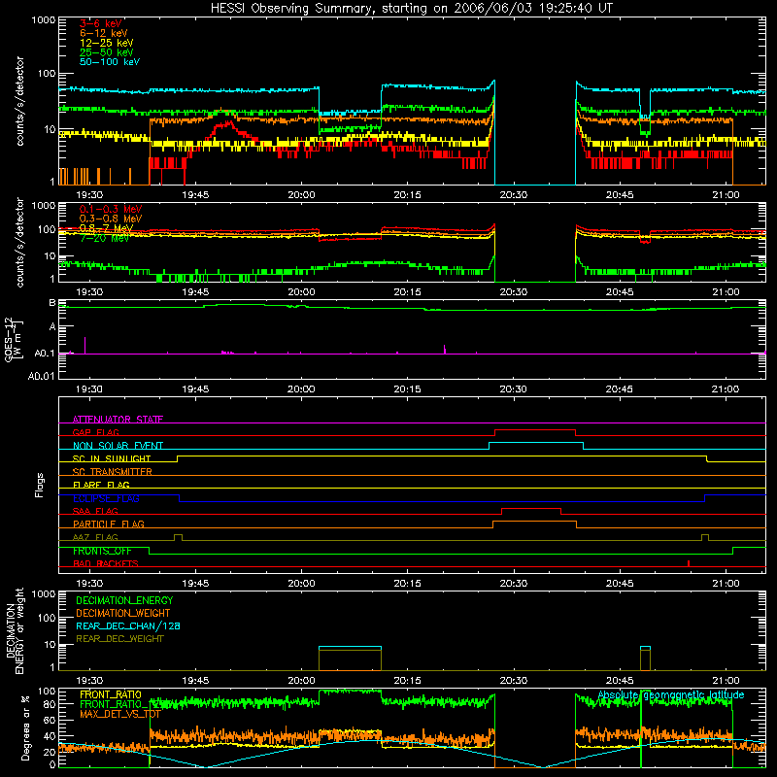Click 20:45 time label under decimation panel
Viewport: 777px width, 777px height.
coord(620,681)
